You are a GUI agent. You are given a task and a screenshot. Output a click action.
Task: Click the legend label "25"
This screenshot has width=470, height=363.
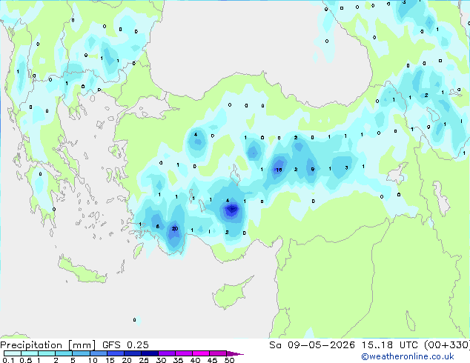pyautogui.click(x=144, y=360)
